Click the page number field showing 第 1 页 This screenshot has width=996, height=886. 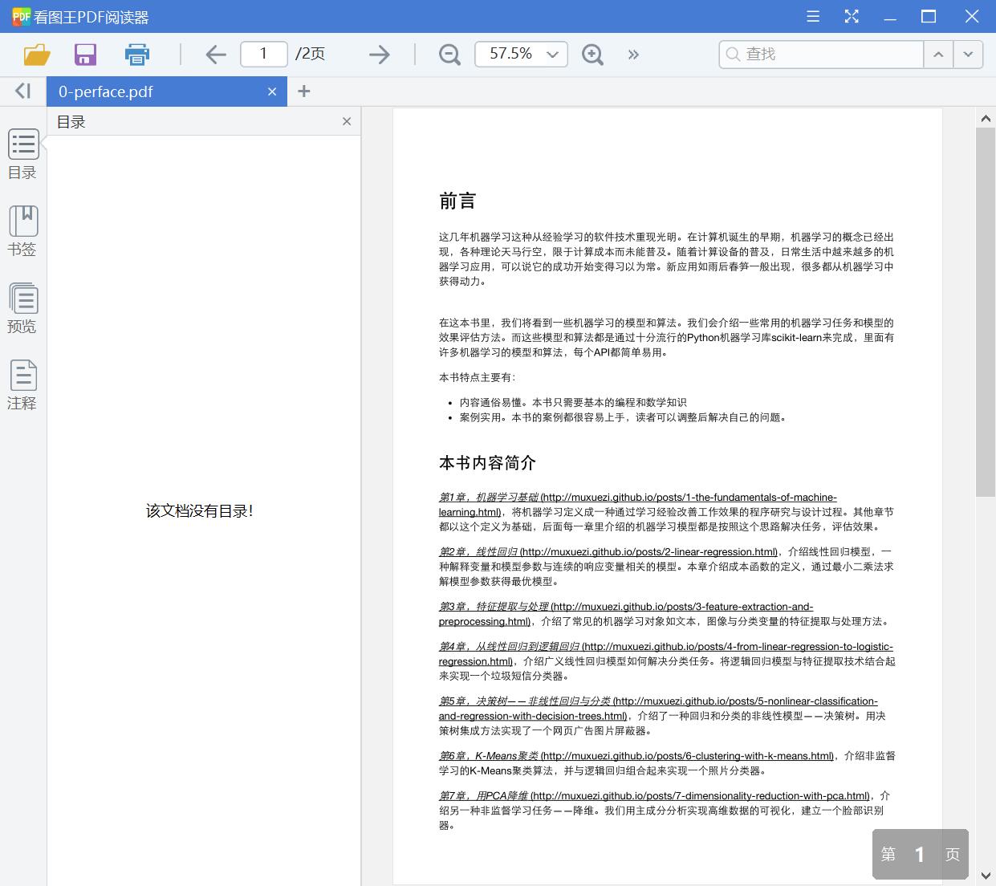point(920,854)
